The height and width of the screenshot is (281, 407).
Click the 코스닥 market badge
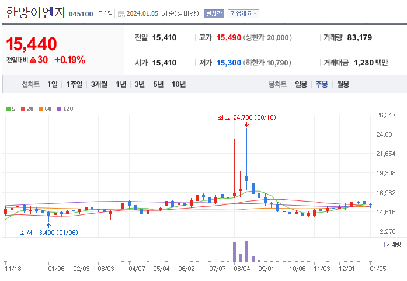point(105,13)
